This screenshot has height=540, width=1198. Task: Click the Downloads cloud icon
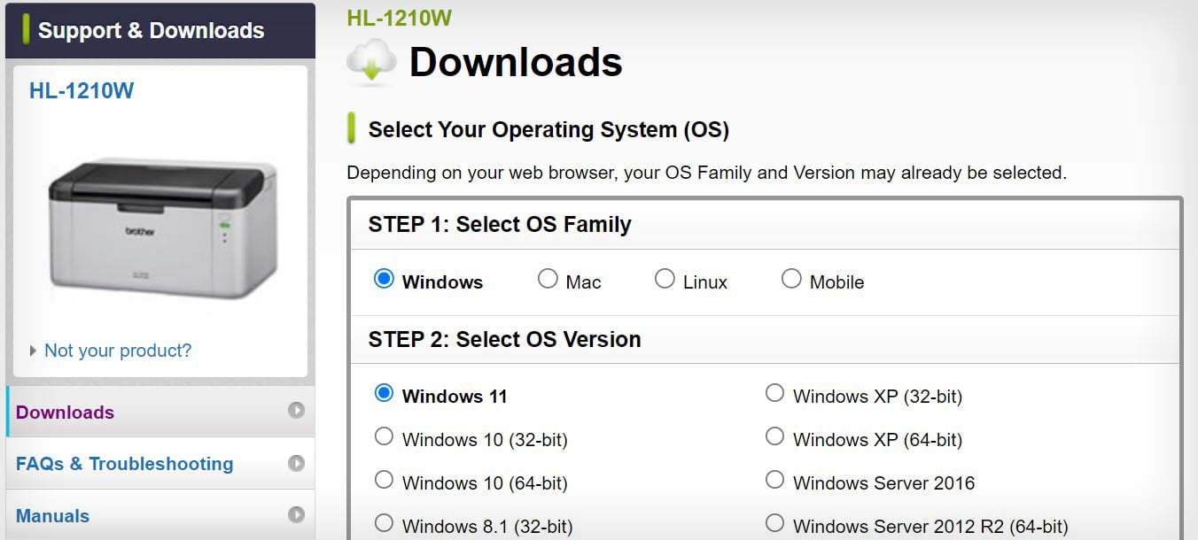pyautogui.click(x=371, y=62)
